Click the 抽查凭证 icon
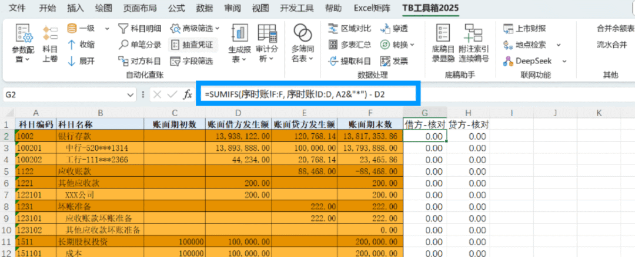Screen dimensions: 635x257 coord(175,45)
